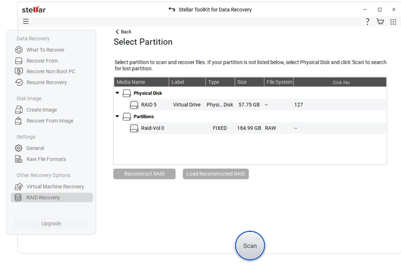Click the Load Reconstructed RAID button
401x265 pixels.
pyautogui.click(x=215, y=174)
